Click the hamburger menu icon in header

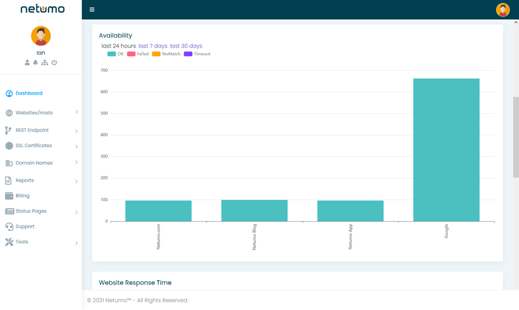point(92,9)
